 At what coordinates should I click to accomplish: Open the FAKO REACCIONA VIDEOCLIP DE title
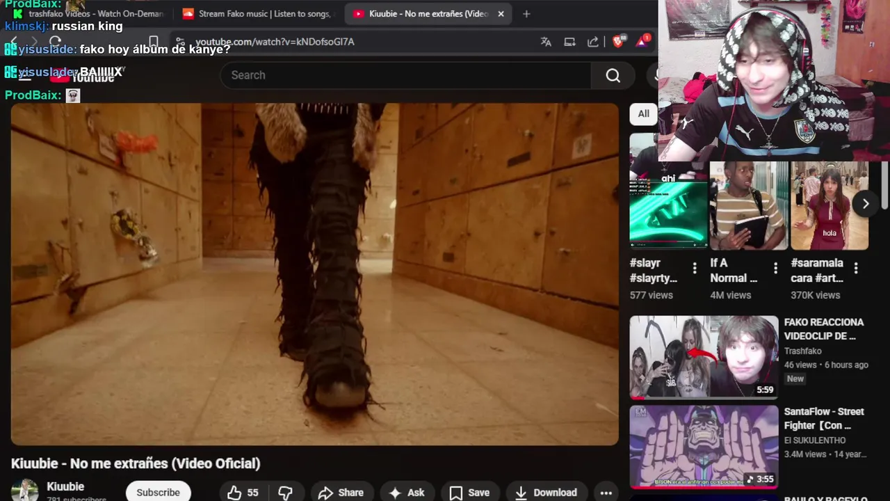coord(824,329)
